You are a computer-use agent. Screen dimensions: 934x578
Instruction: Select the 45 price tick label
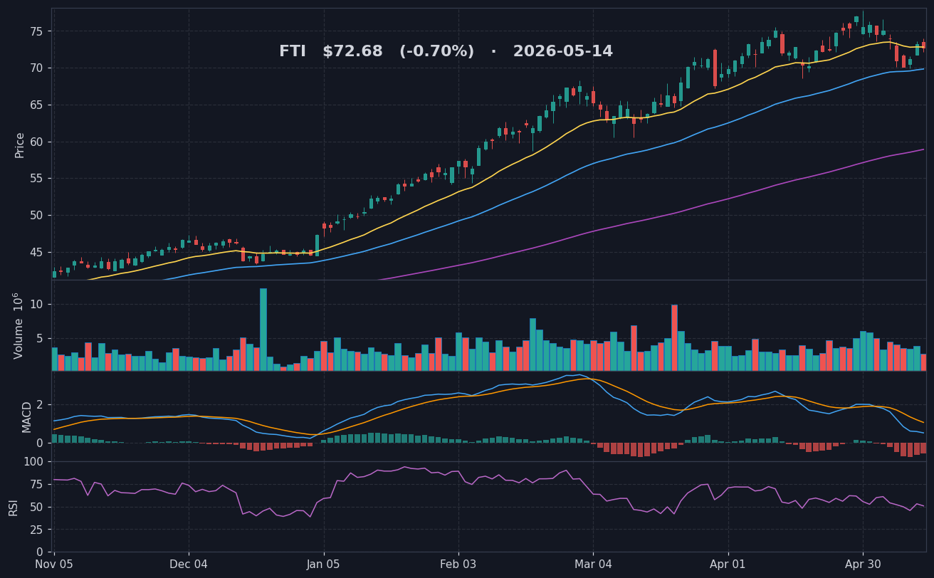[38, 253]
